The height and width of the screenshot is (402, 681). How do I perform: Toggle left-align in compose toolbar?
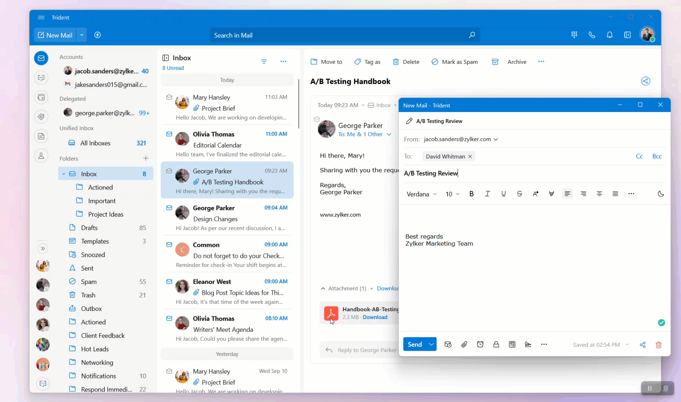tap(567, 194)
